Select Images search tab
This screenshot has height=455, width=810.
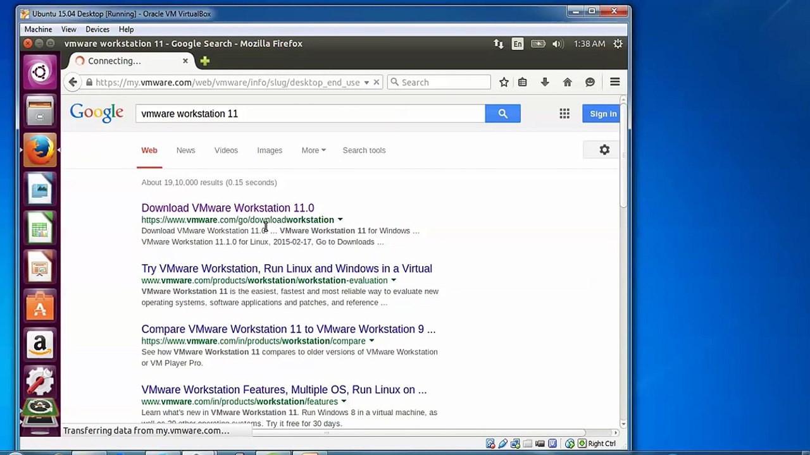(270, 150)
